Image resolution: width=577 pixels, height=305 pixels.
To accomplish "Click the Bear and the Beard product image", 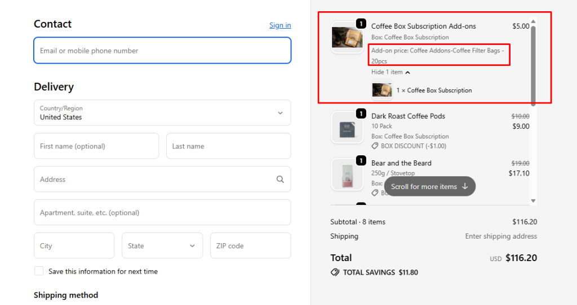I will coord(347,174).
